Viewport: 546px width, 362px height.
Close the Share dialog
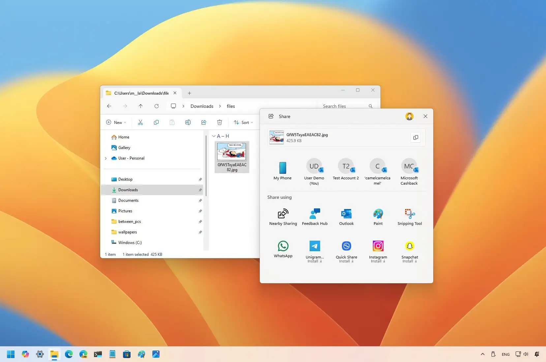[425, 116]
